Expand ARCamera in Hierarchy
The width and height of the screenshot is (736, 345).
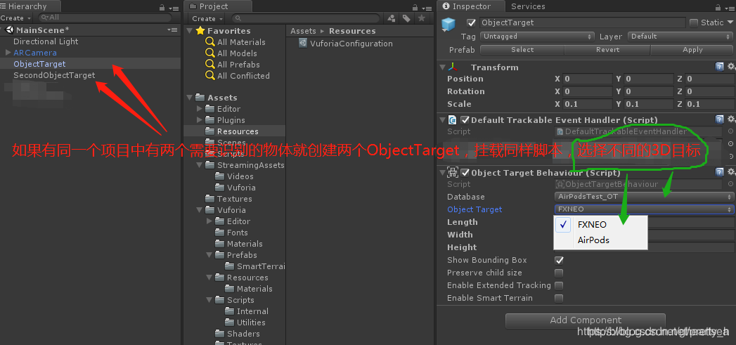pyautogui.click(x=8, y=53)
